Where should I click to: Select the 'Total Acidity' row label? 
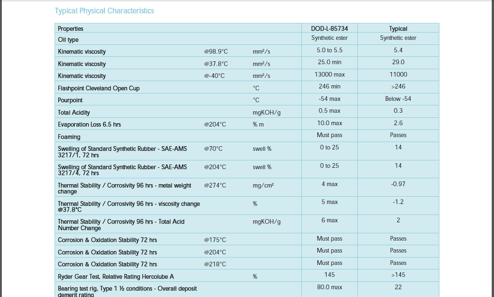pos(74,113)
